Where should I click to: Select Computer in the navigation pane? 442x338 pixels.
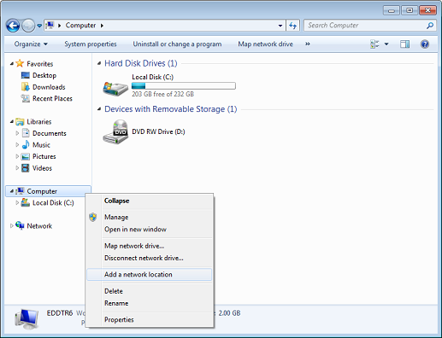coord(48,191)
